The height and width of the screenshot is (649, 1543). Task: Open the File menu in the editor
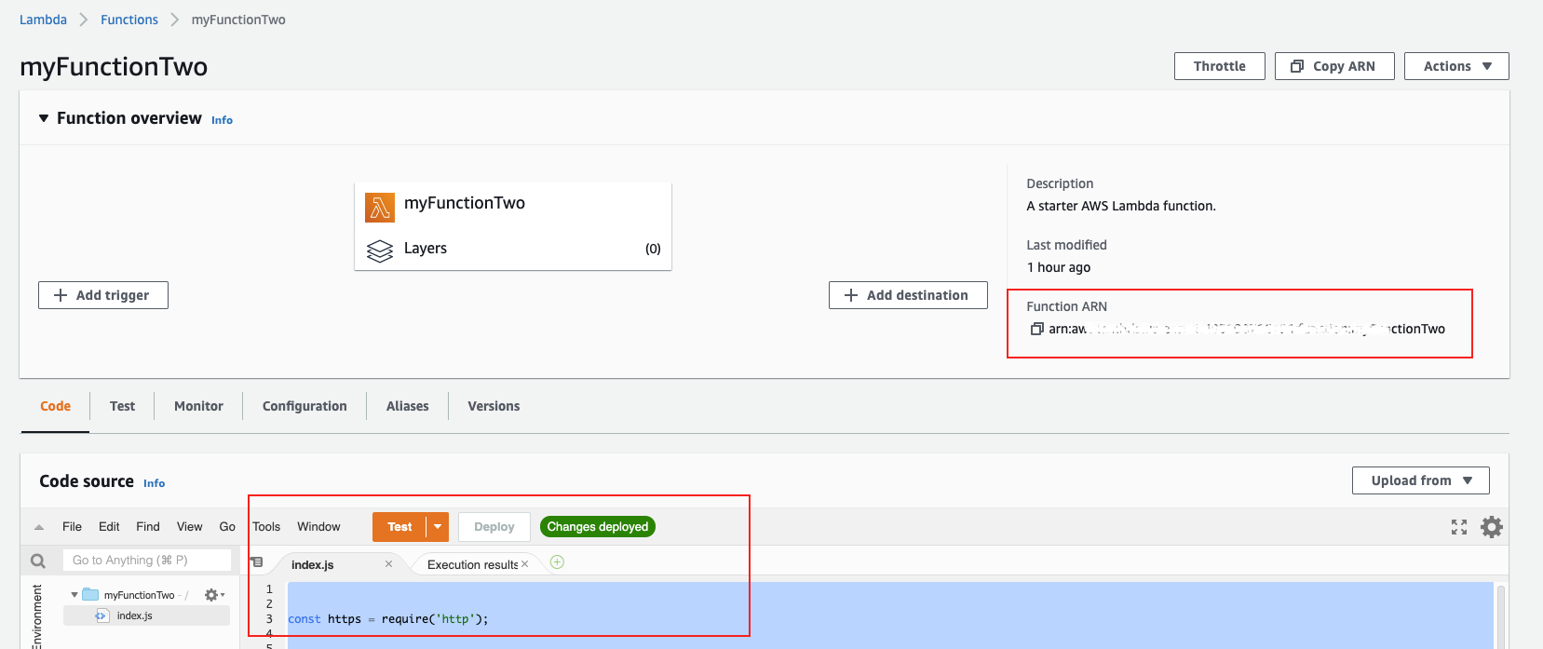(72, 527)
